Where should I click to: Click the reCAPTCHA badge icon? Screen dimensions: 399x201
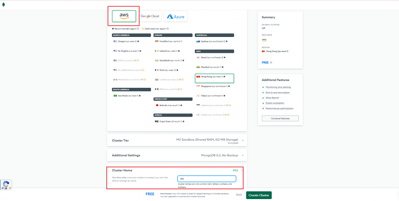coord(6,185)
